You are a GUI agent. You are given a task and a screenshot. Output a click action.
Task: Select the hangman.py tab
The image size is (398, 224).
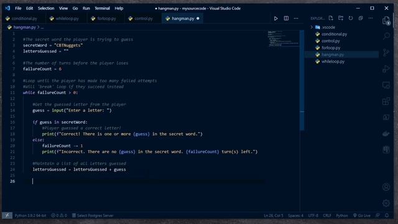(x=183, y=19)
